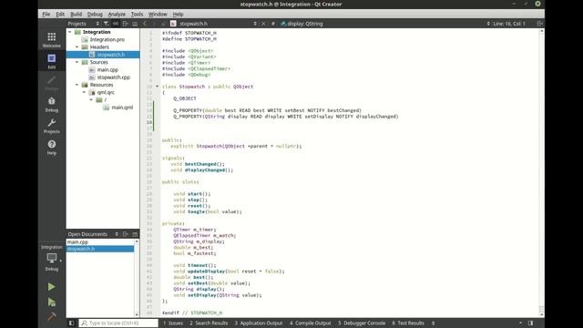The image size is (583, 328).
Task: Click the progress details toggle arrow in status bar
Action: [x=520, y=323]
